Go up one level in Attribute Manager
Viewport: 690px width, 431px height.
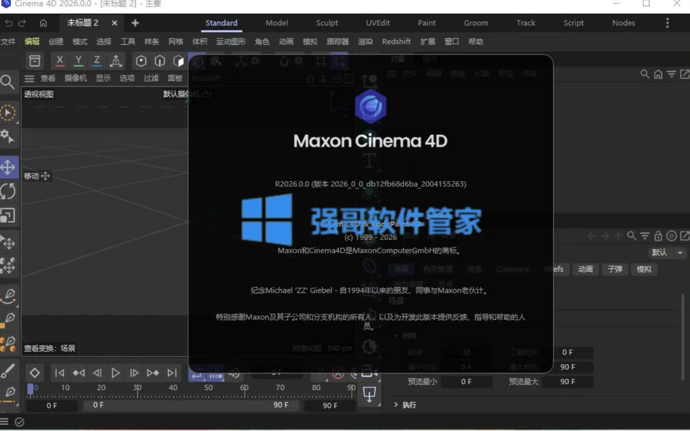618,235
